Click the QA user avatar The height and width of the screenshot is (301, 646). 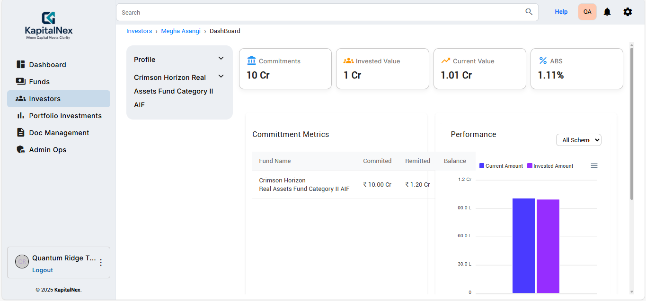[x=587, y=12]
